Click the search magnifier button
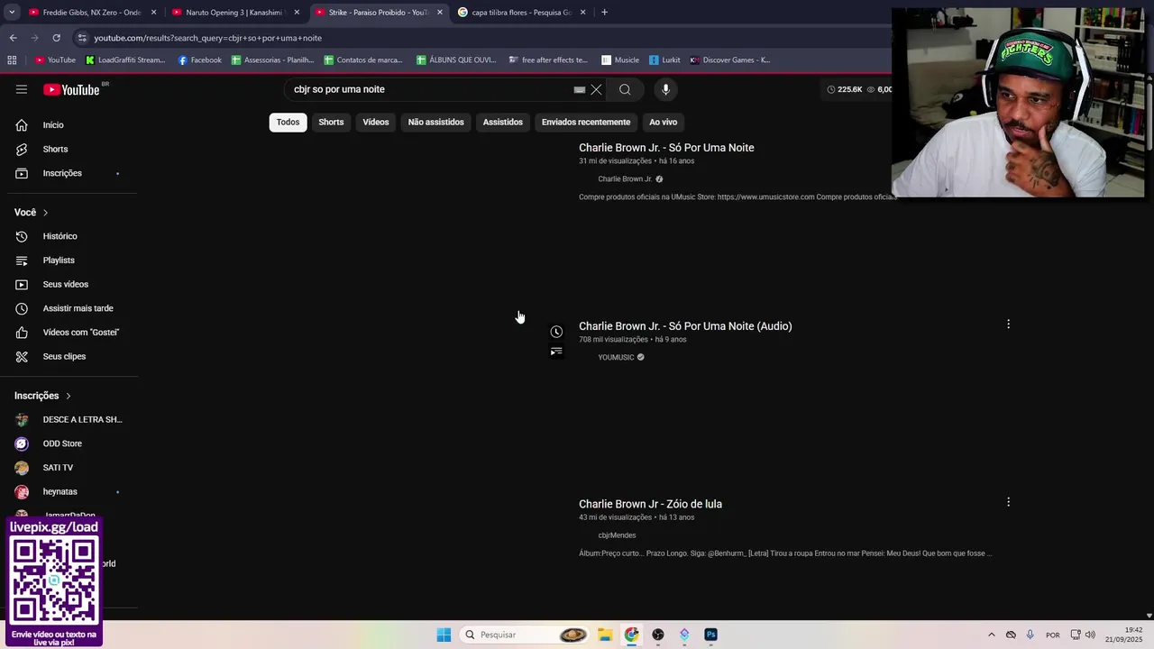This screenshot has height=649, width=1154. [x=625, y=89]
